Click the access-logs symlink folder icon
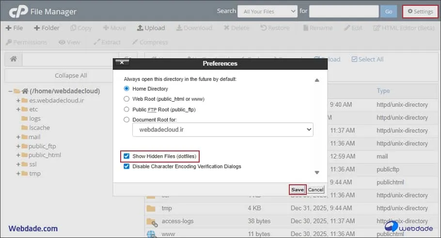441x238 pixels. click(x=152, y=222)
